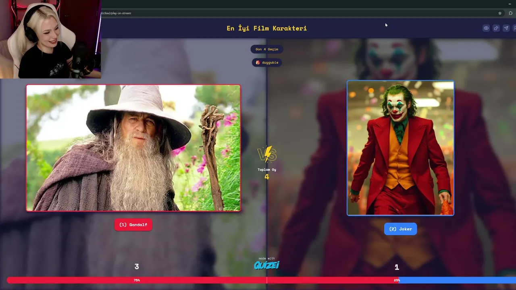Click the Son 4 Seçim badge
This screenshot has height=290, width=516.
click(x=267, y=49)
